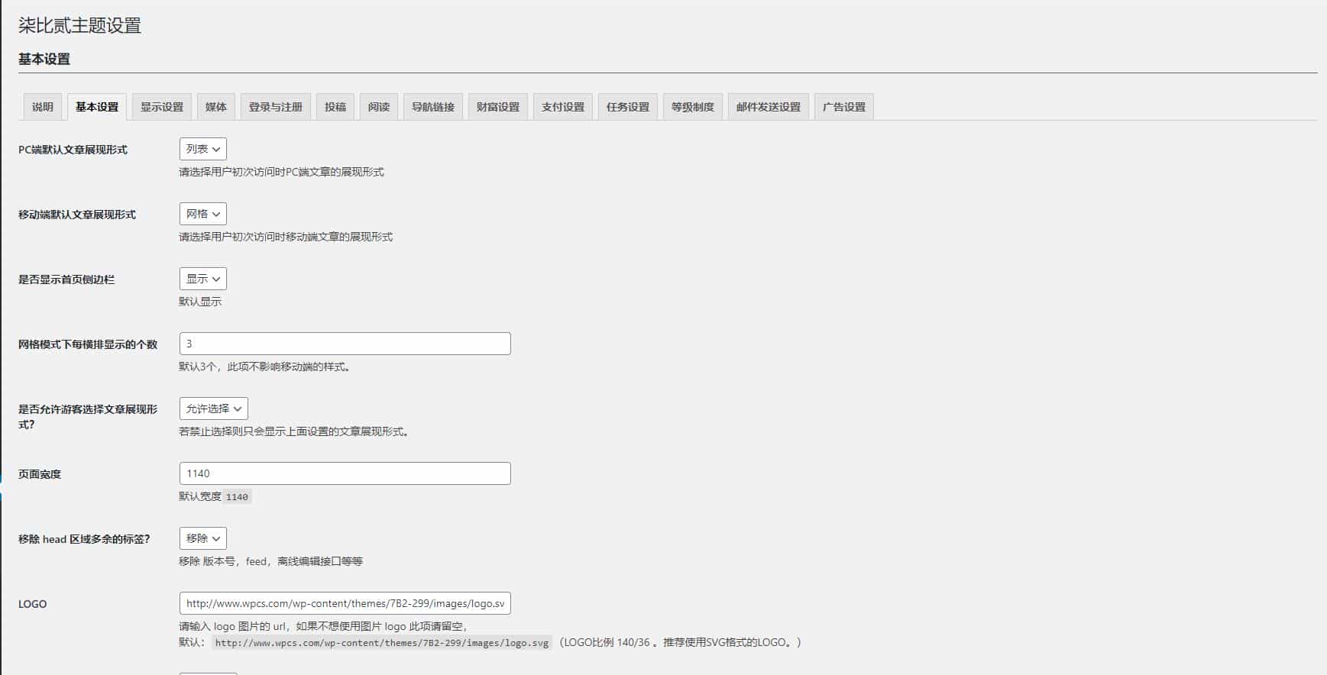Open the 投稿 tab
Image resolution: width=1327 pixels, height=675 pixels.
[335, 107]
